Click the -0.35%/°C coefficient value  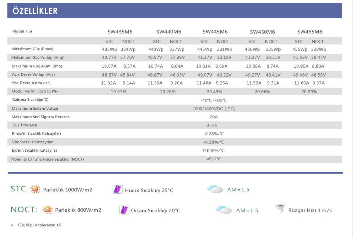(x=214, y=134)
